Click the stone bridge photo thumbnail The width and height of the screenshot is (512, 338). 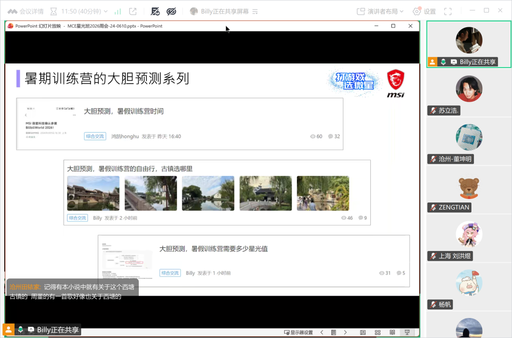point(151,193)
